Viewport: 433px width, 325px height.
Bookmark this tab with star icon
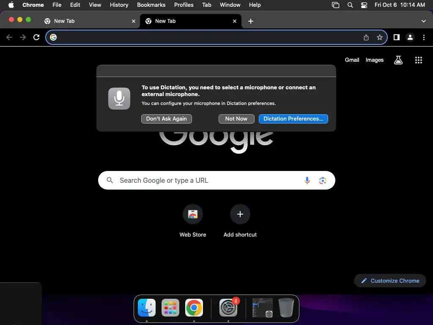380,37
